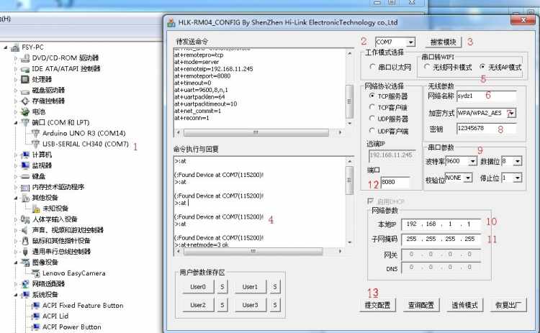Screen dimensions: 540x333
Task: Select the ACPI Fixed Feature Button item
Action: click(83, 306)
